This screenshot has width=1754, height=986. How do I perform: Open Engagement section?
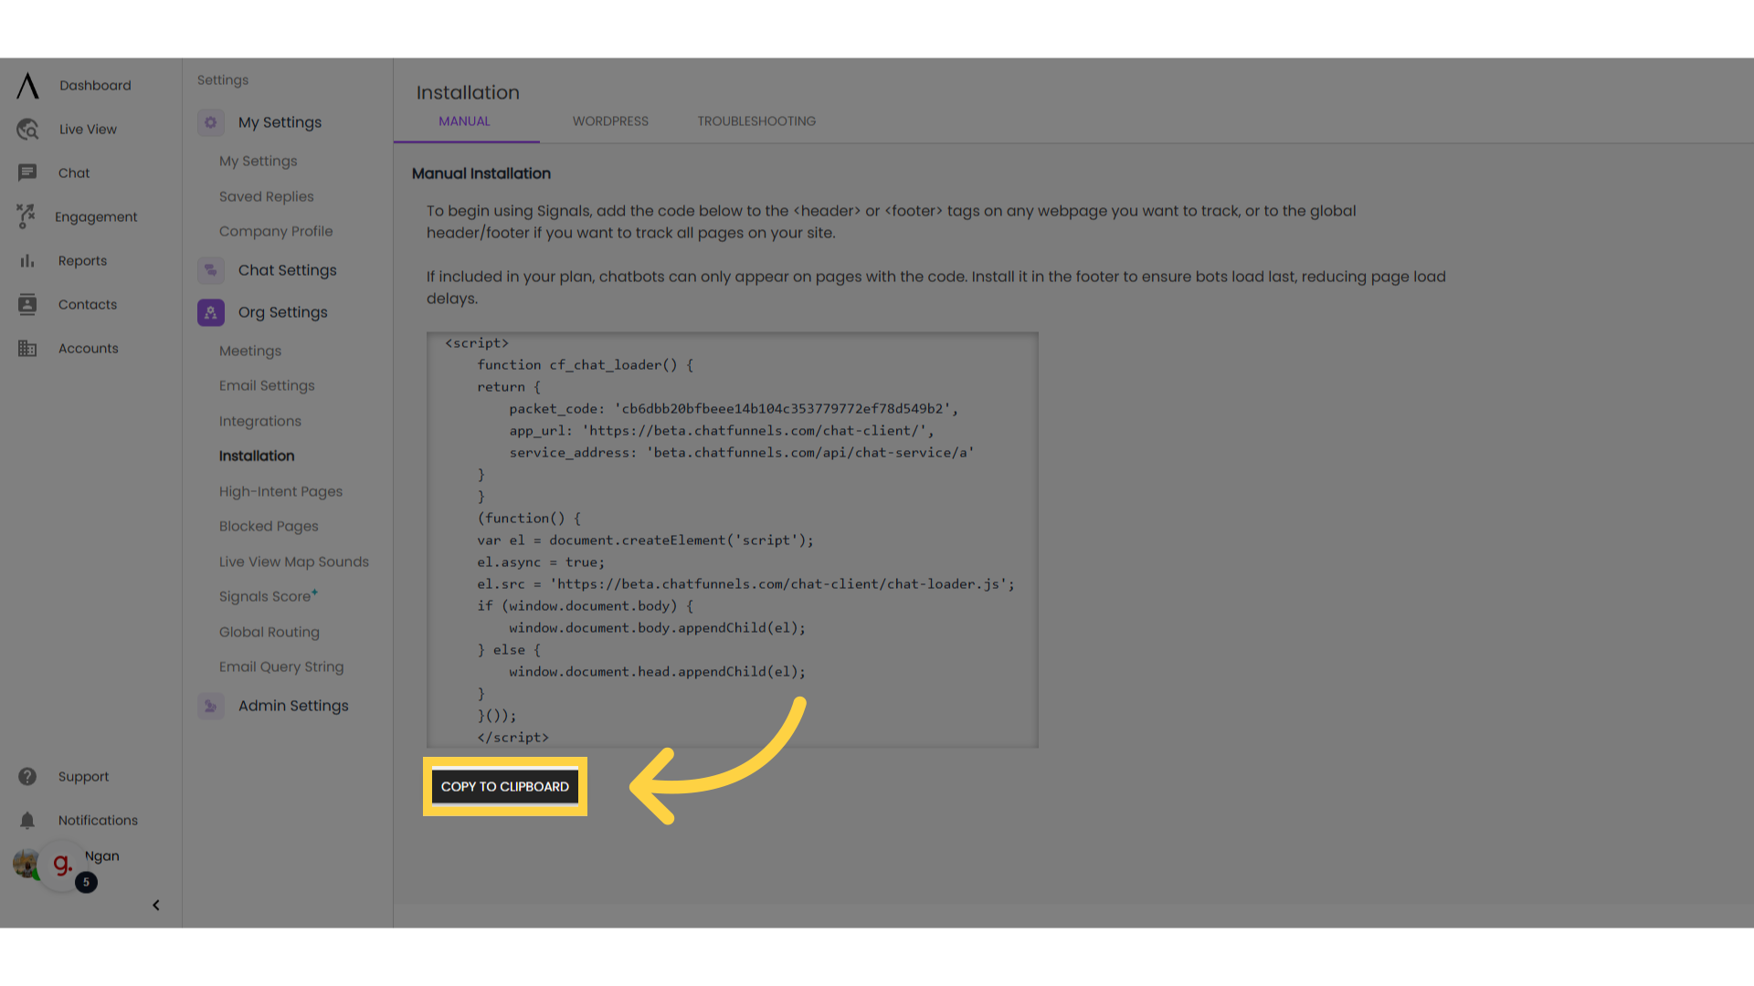(x=96, y=216)
